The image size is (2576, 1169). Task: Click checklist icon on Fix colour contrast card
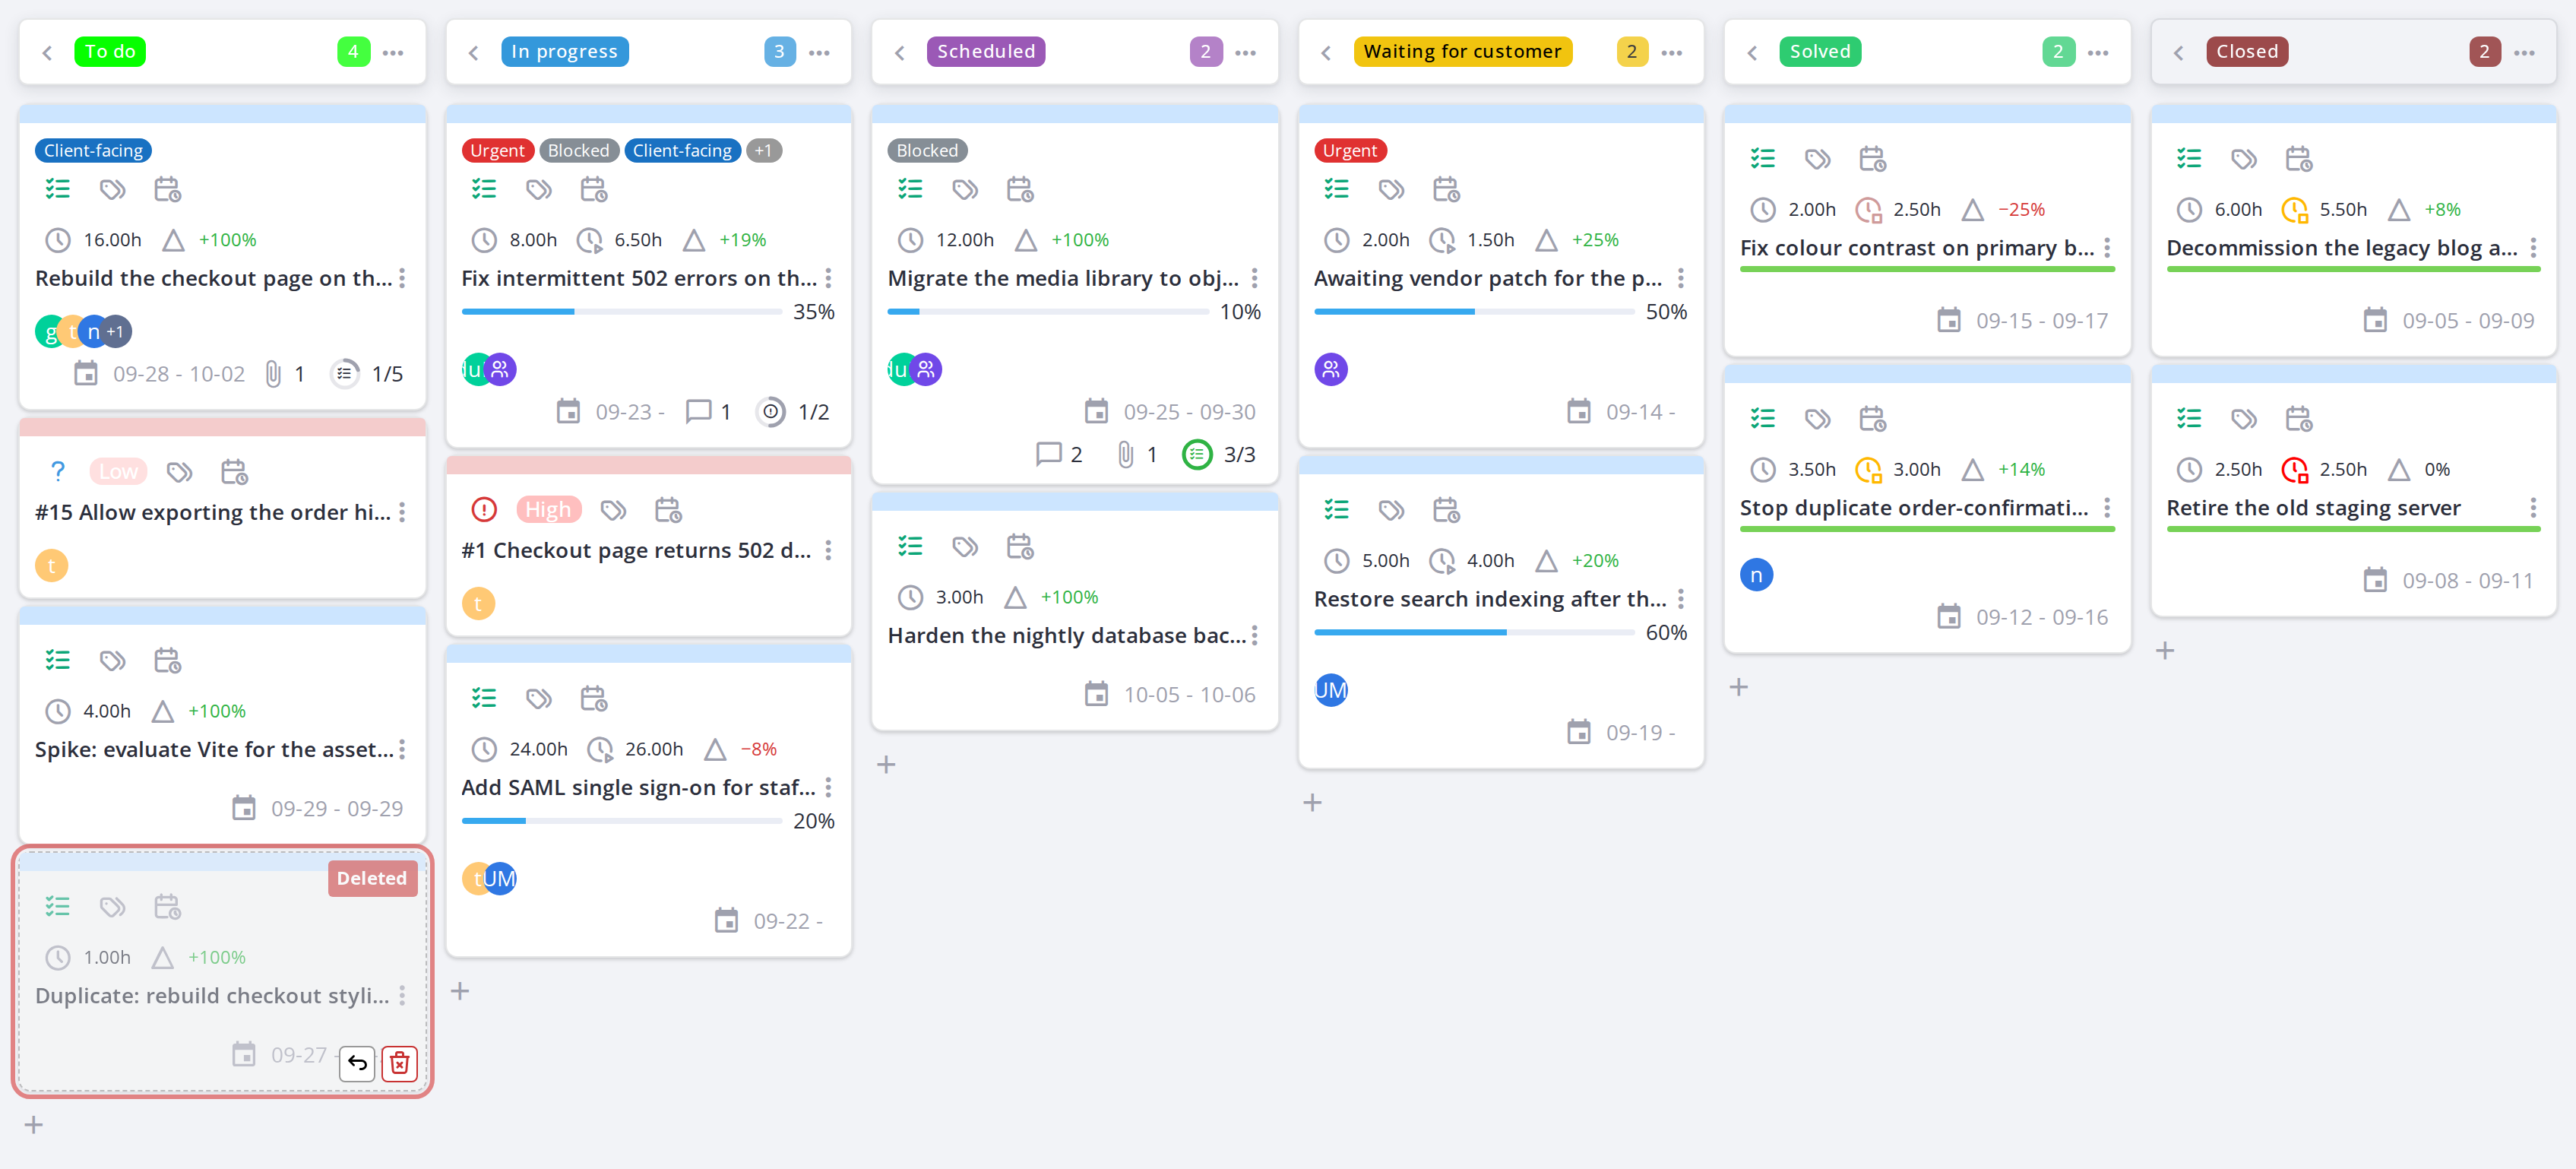coord(1763,158)
